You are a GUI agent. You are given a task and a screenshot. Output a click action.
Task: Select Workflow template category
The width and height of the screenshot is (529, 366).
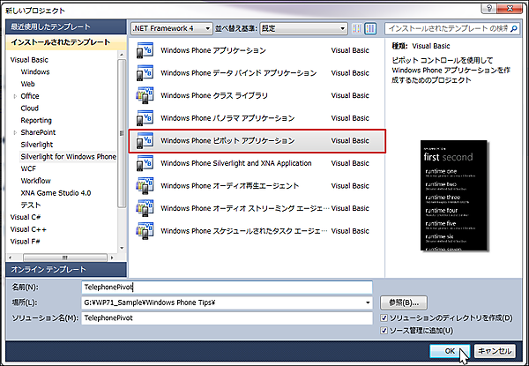click(x=35, y=181)
